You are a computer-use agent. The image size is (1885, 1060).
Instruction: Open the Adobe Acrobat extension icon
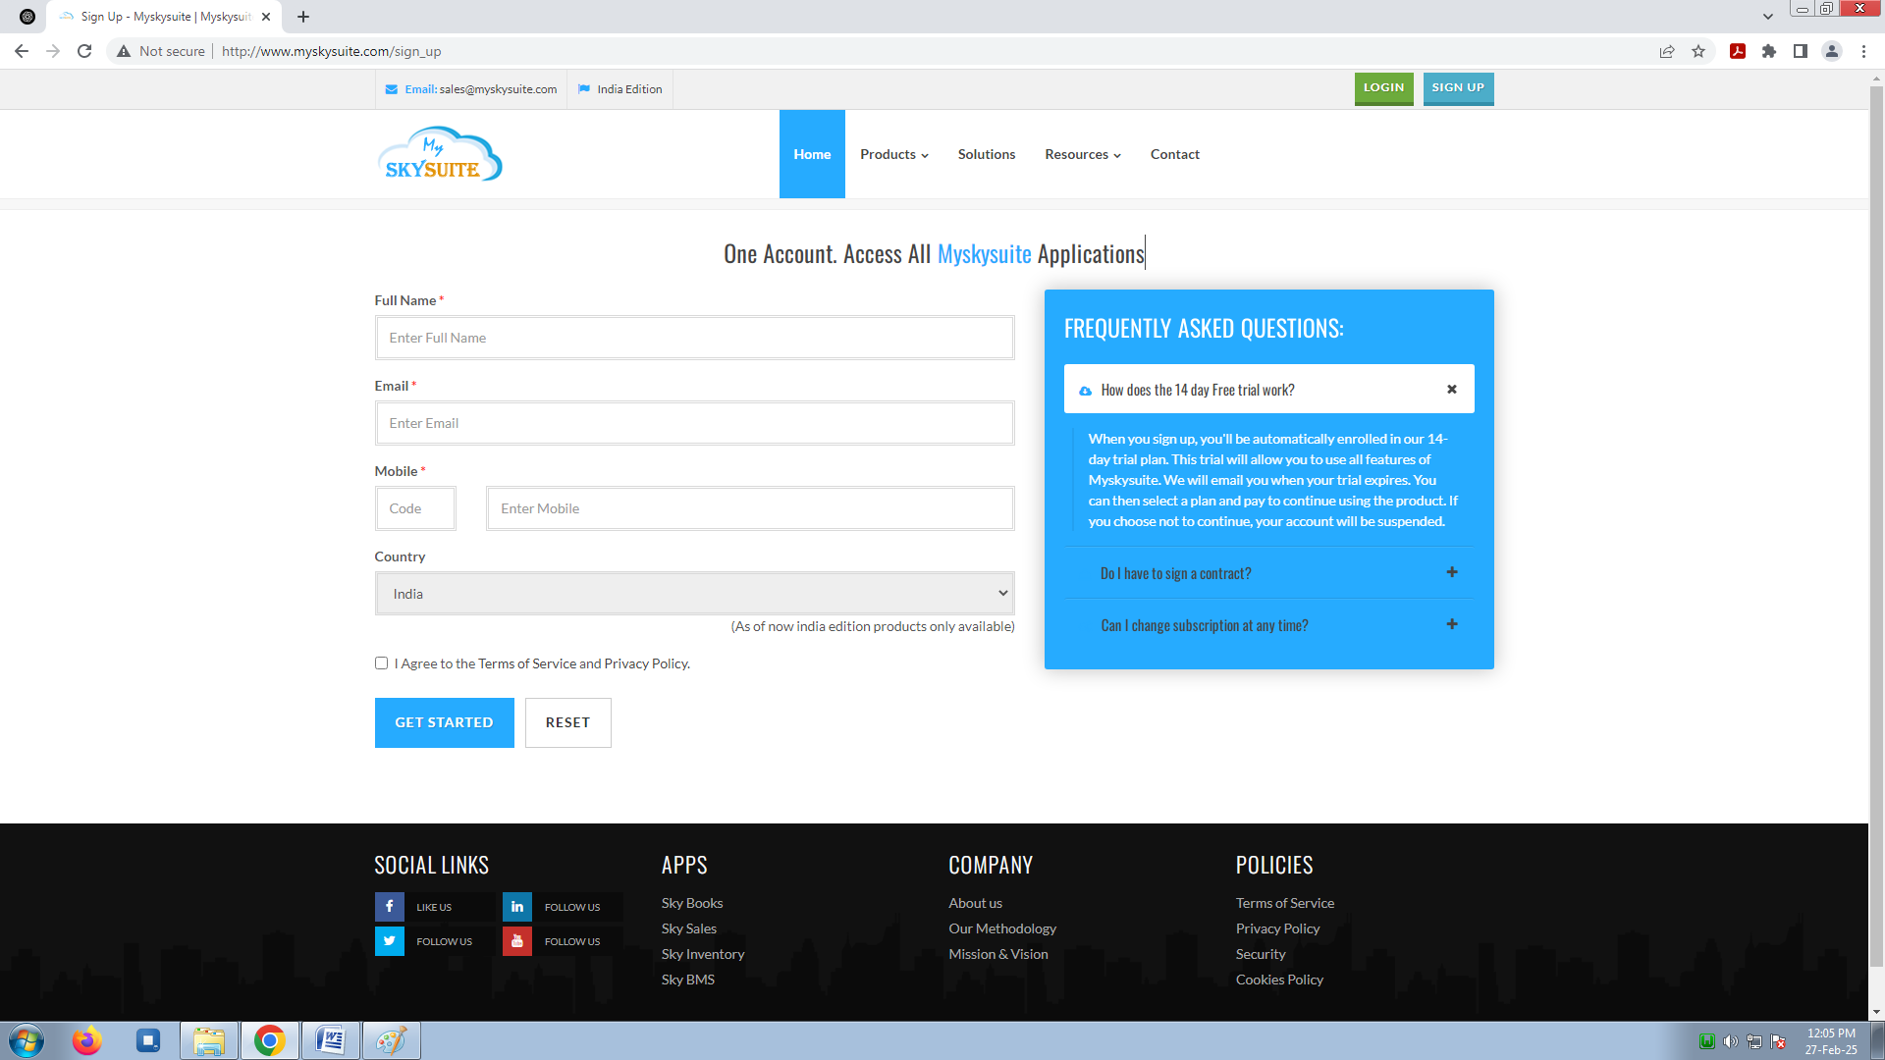pyautogui.click(x=1738, y=51)
